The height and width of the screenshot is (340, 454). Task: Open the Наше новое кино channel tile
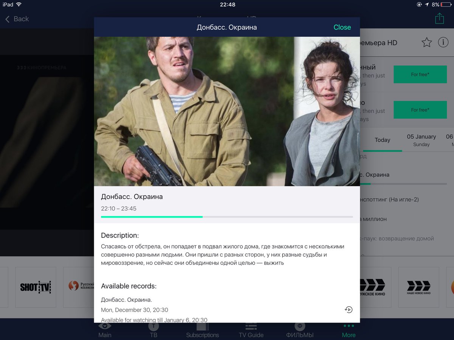419,287
